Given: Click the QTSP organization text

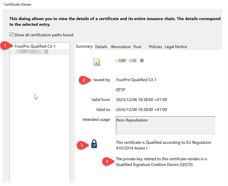Looking at the screenshot, I should tap(120, 90).
